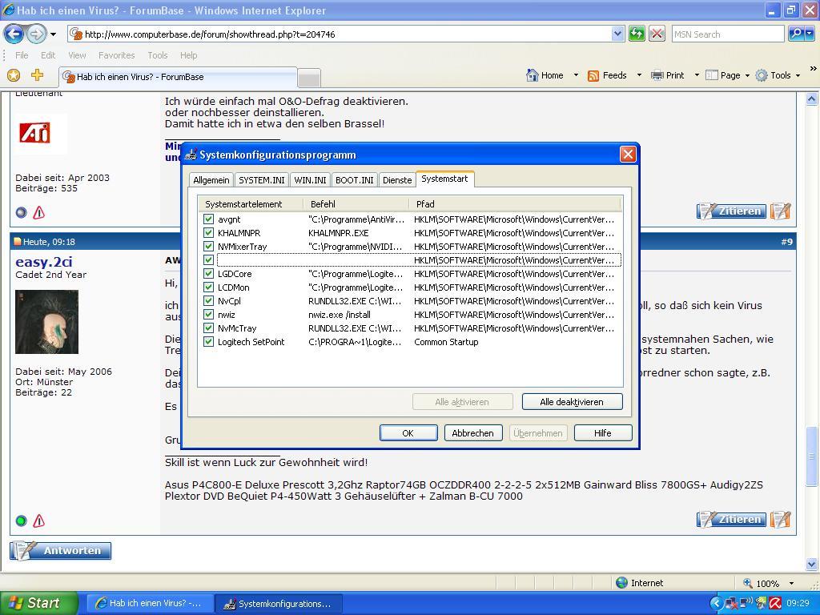Image resolution: width=820 pixels, height=615 pixels.
Task: Open the Favorites menu
Action: click(117, 55)
